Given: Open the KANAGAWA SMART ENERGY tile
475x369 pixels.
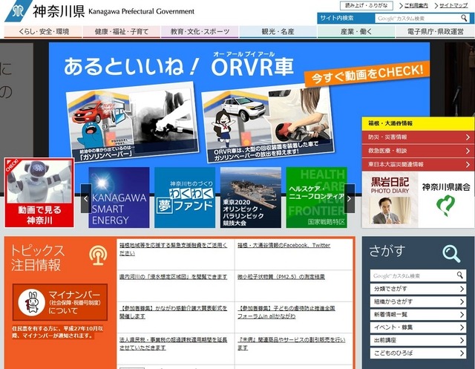Looking at the screenshot, I should [x=119, y=197].
